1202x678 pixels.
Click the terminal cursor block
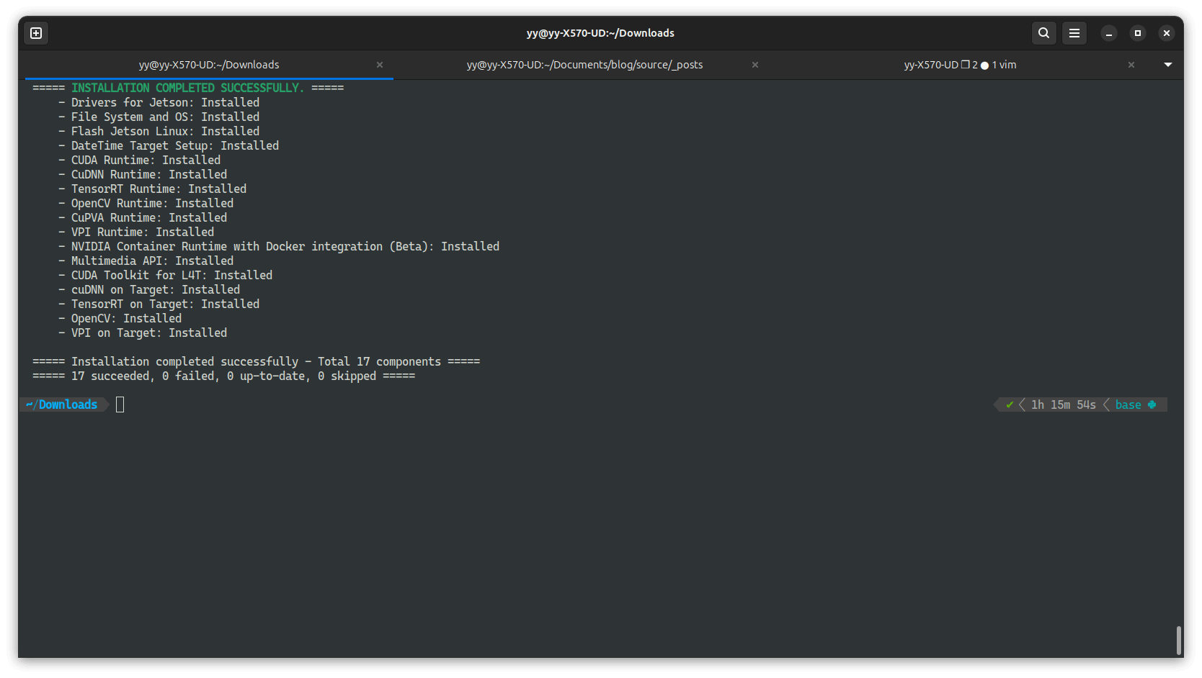point(120,404)
